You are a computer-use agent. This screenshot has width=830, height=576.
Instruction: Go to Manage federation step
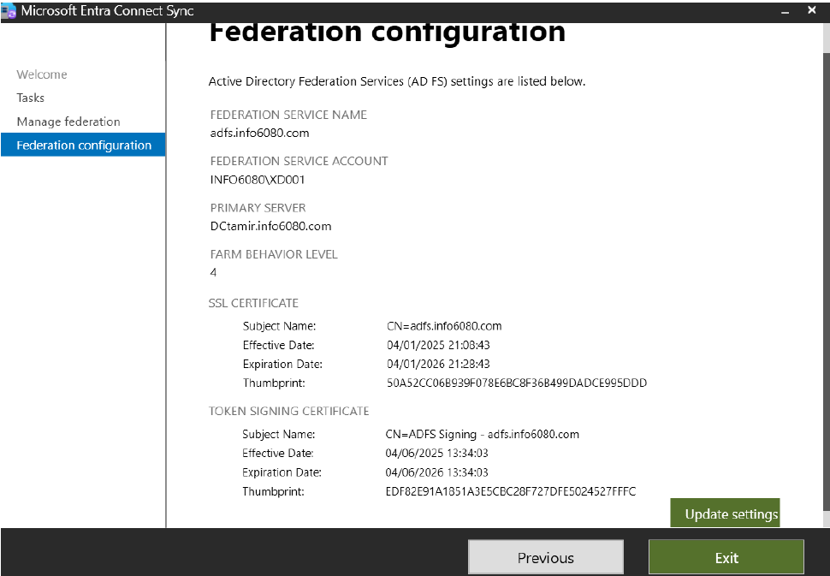click(x=68, y=122)
